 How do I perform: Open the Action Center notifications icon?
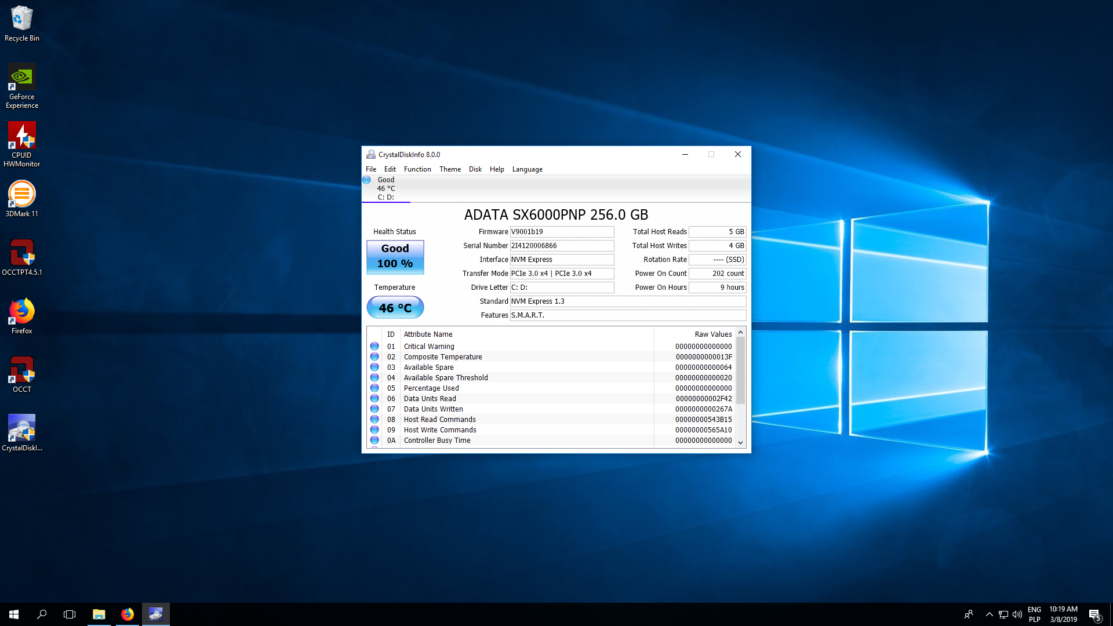click(x=1095, y=614)
